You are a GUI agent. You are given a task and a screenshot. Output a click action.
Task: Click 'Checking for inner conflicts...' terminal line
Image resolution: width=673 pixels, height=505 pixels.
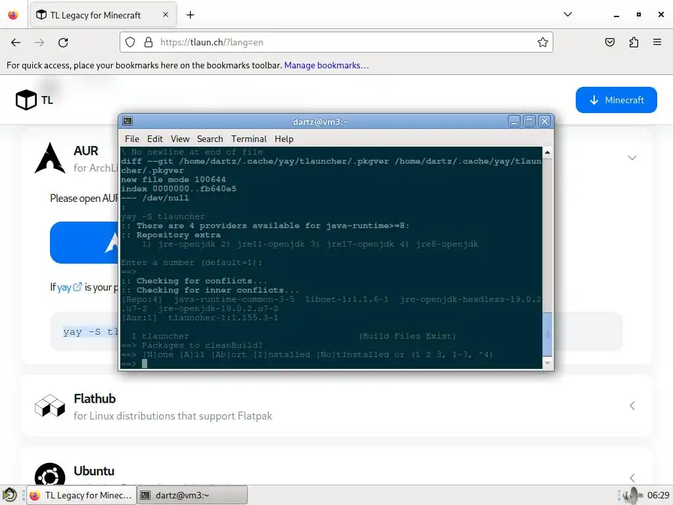pos(210,290)
